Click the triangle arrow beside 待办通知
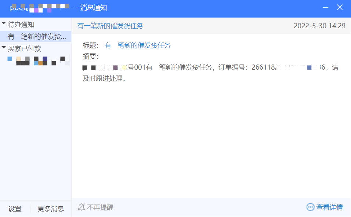 pyautogui.click(x=4, y=23)
